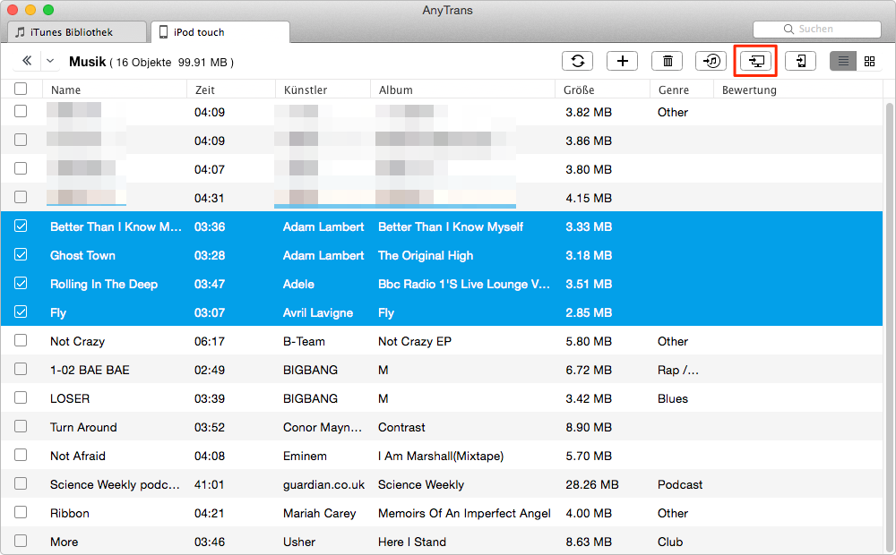Viewport: 896px width, 555px height.
Task: Click the Suchen search field
Action: click(816, 30)
